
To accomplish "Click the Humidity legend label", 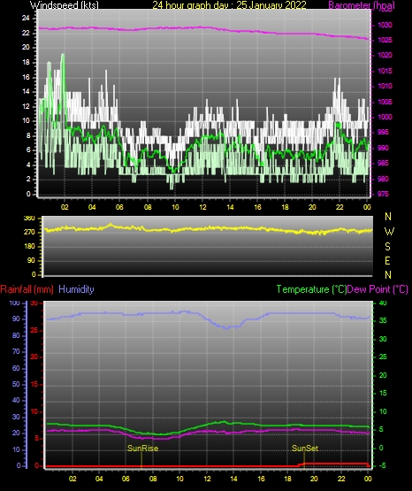I will (x=76, y=289).
